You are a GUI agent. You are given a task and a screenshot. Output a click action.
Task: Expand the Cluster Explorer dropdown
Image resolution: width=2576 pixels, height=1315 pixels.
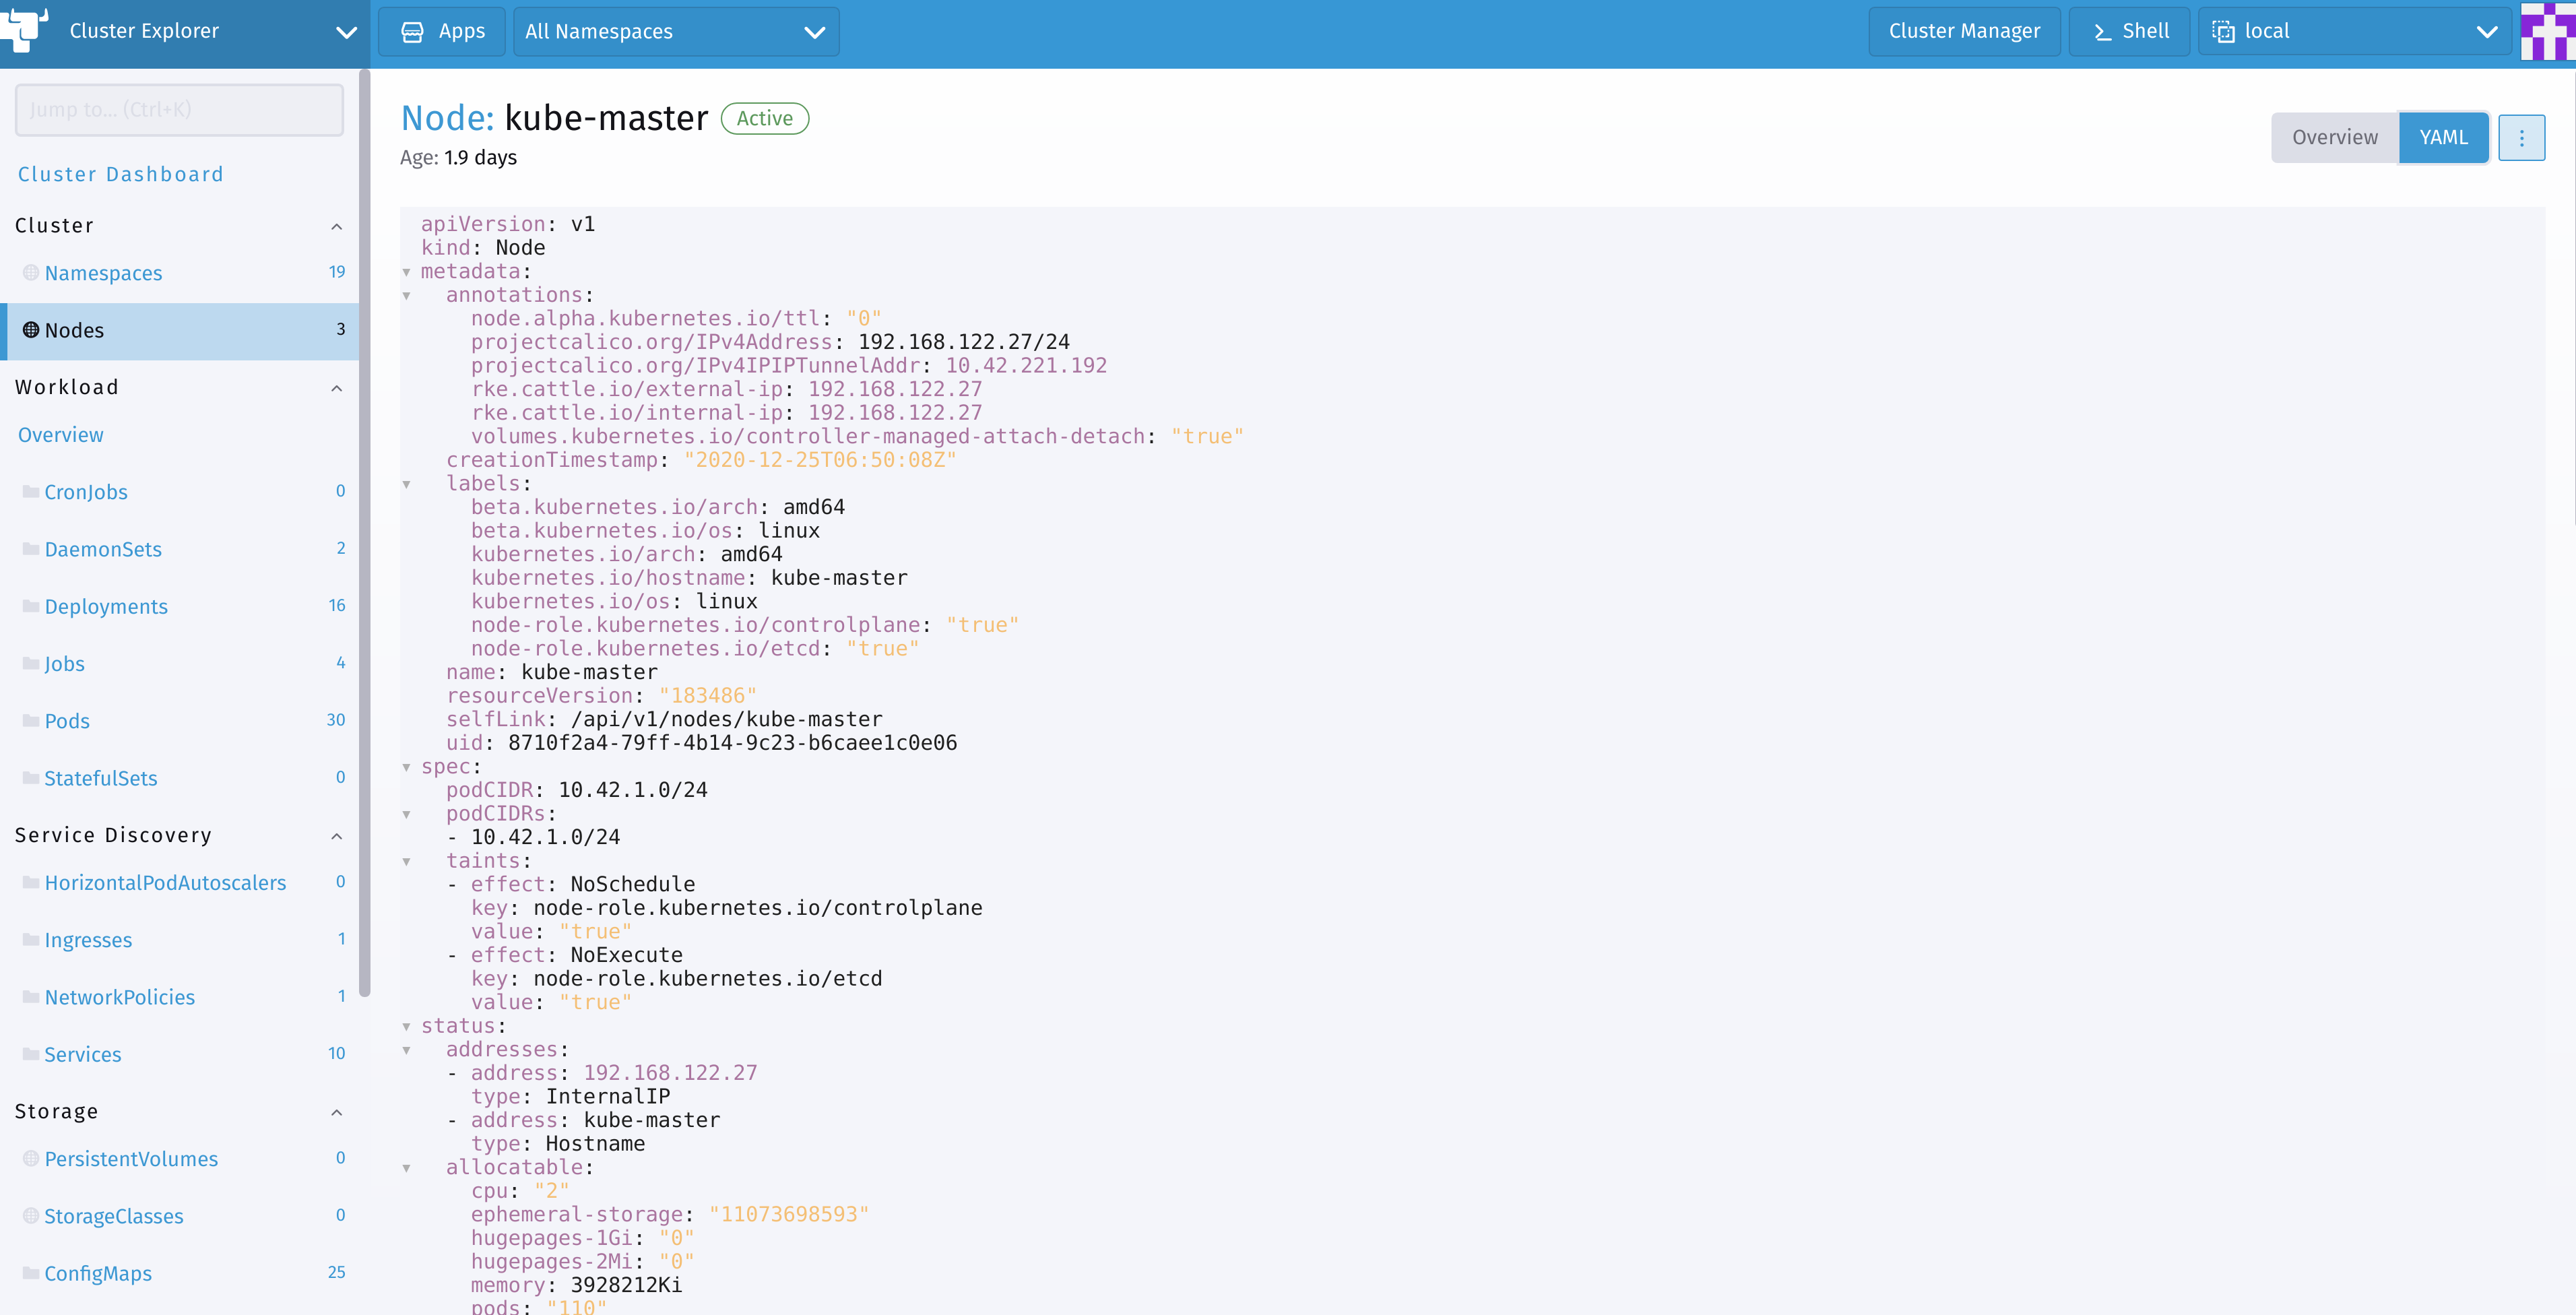click(x=345, y=32)
